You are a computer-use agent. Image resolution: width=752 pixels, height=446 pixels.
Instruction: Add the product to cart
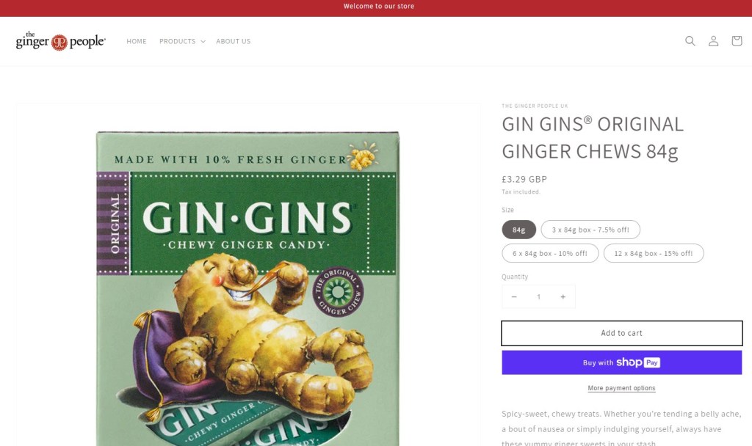tap(621, 333)
